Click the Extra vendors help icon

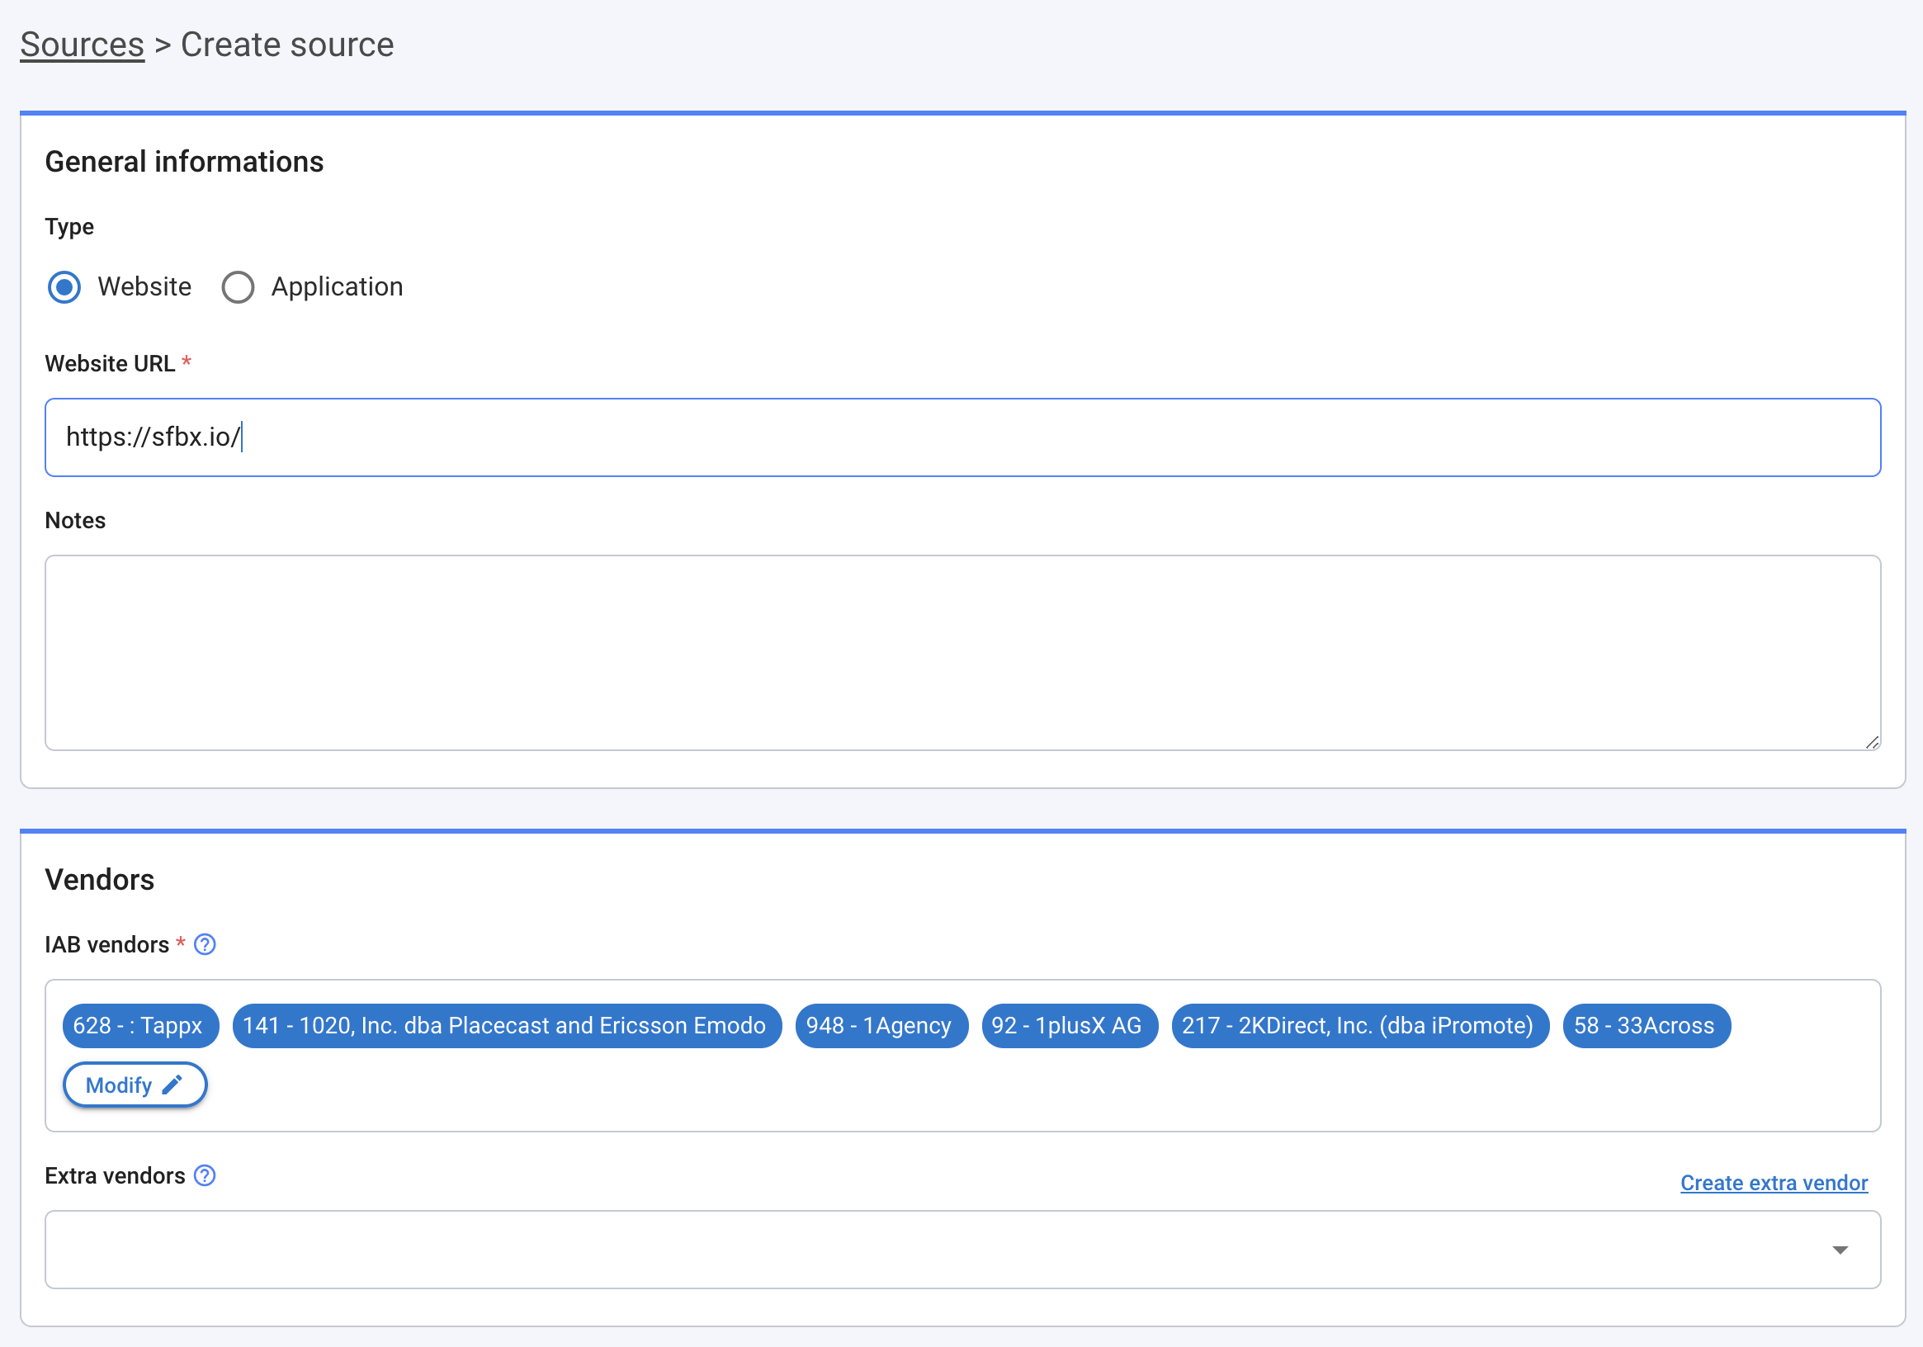[x=205, y=1175]
